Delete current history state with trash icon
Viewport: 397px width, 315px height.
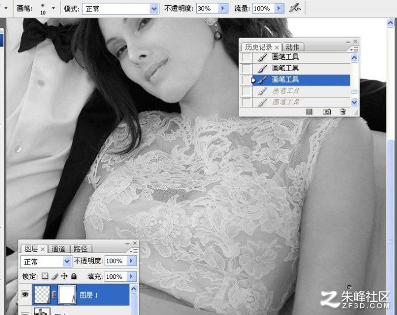(x=343, y=111)
